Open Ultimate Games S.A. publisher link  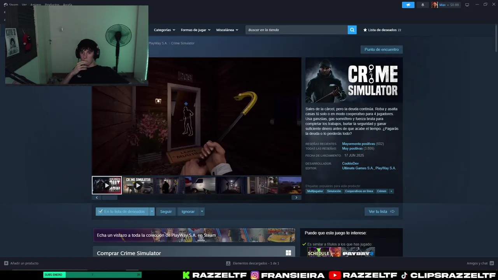click(x=358, y=168)
